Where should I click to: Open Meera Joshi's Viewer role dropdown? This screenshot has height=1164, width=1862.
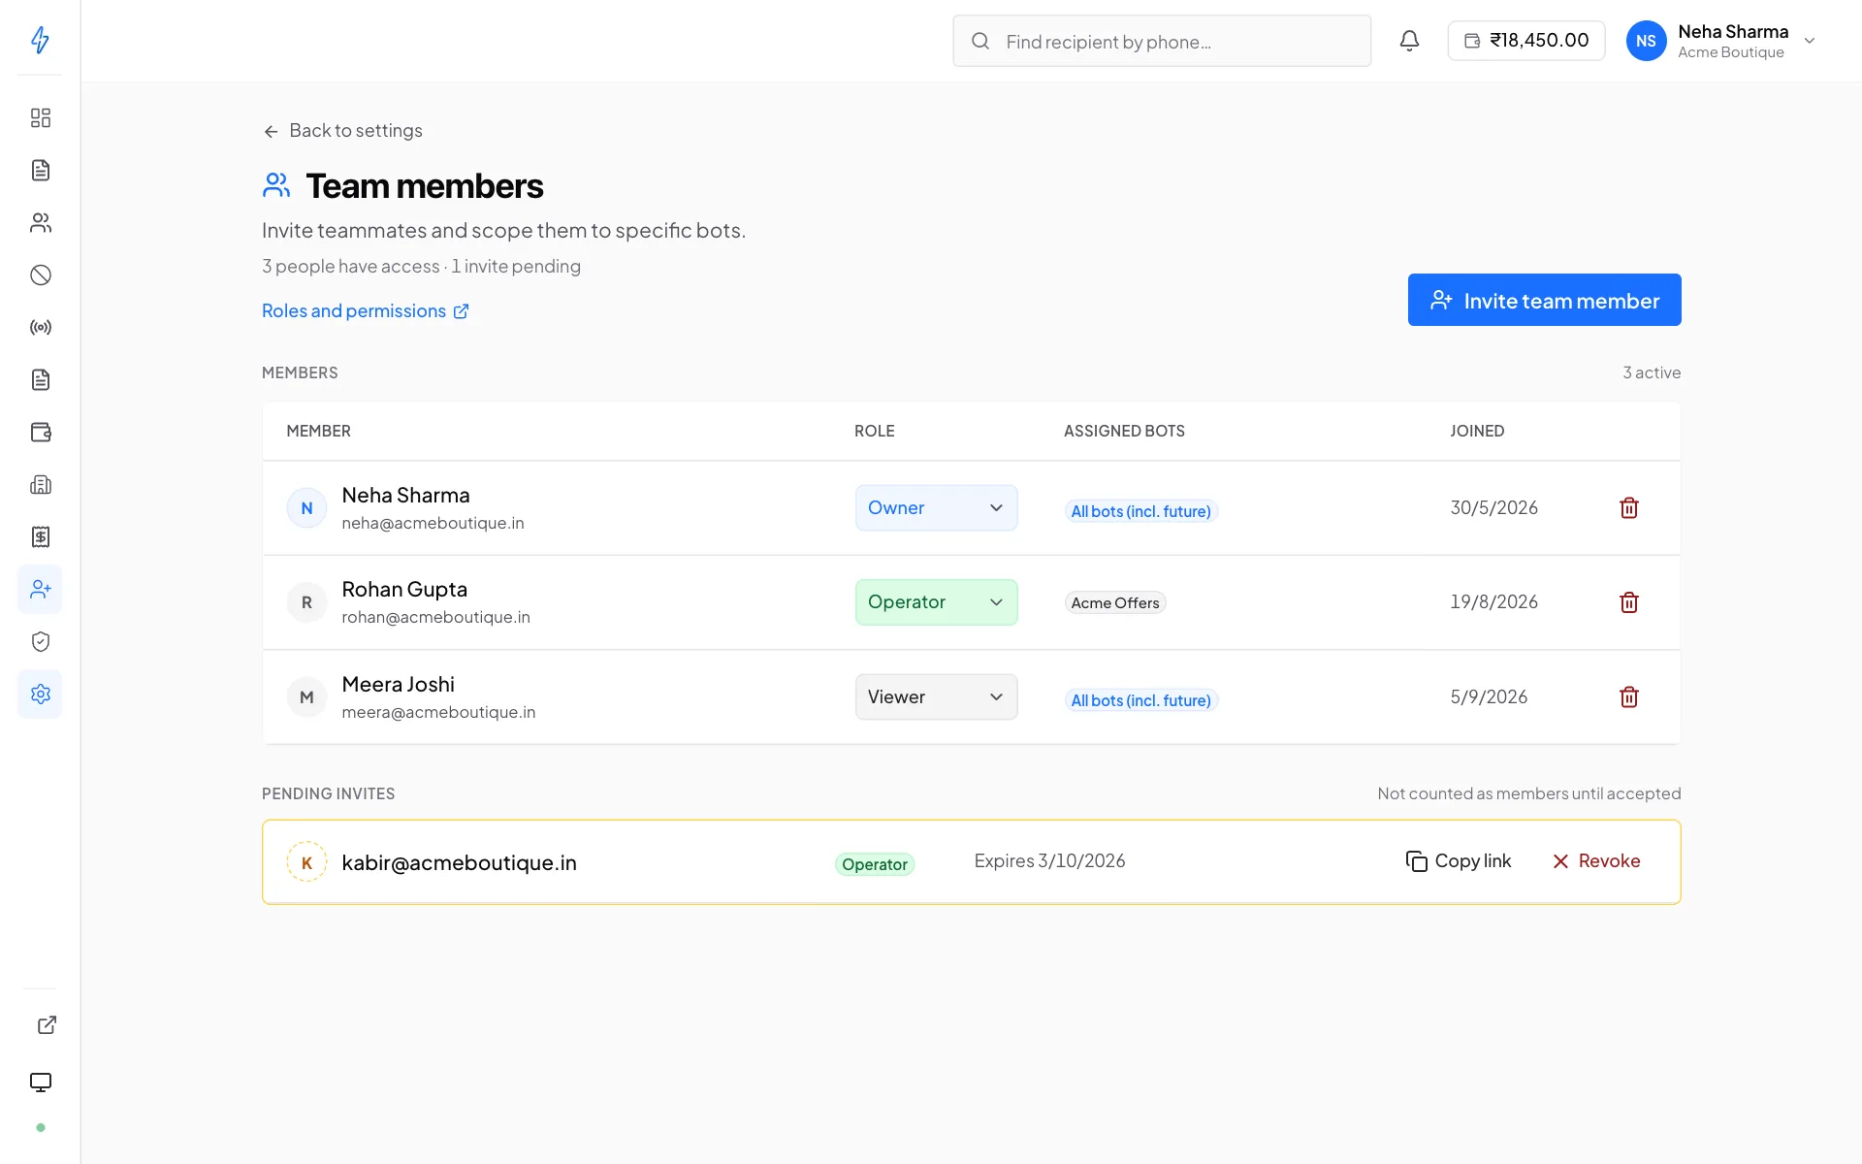pyautogui.click(x=936, y=697)
